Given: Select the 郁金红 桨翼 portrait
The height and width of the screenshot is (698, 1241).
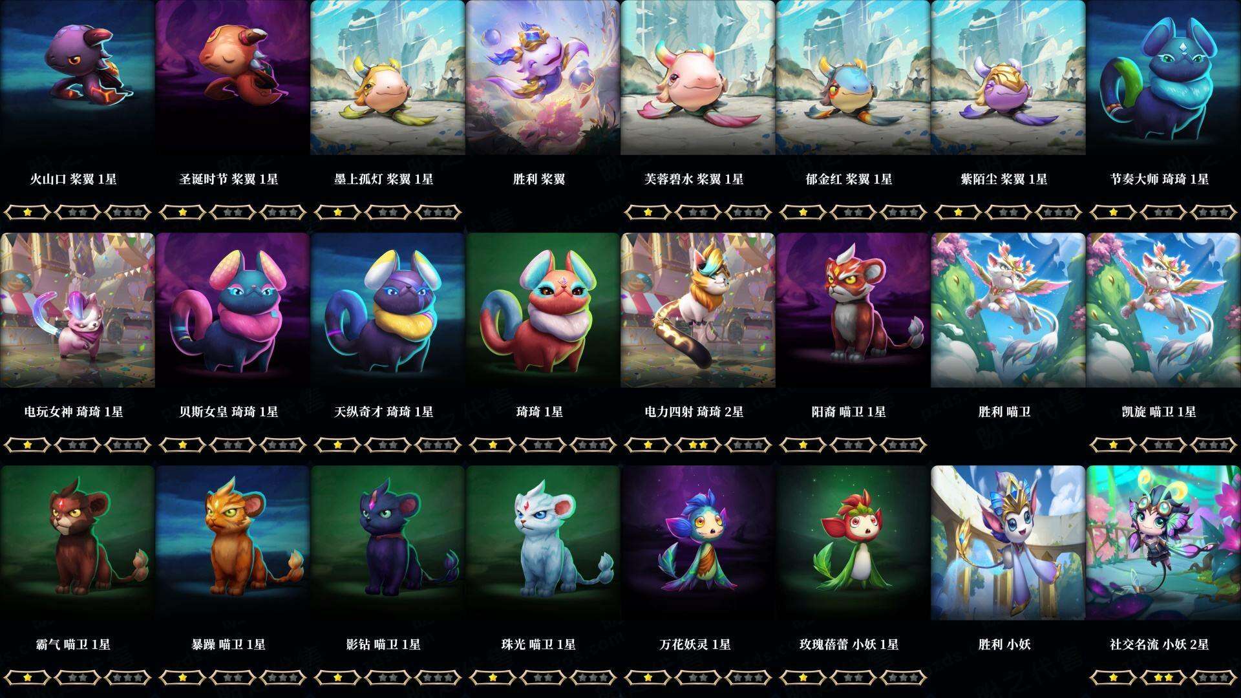Looking at the screenshot, I should [x=853, y=78].
